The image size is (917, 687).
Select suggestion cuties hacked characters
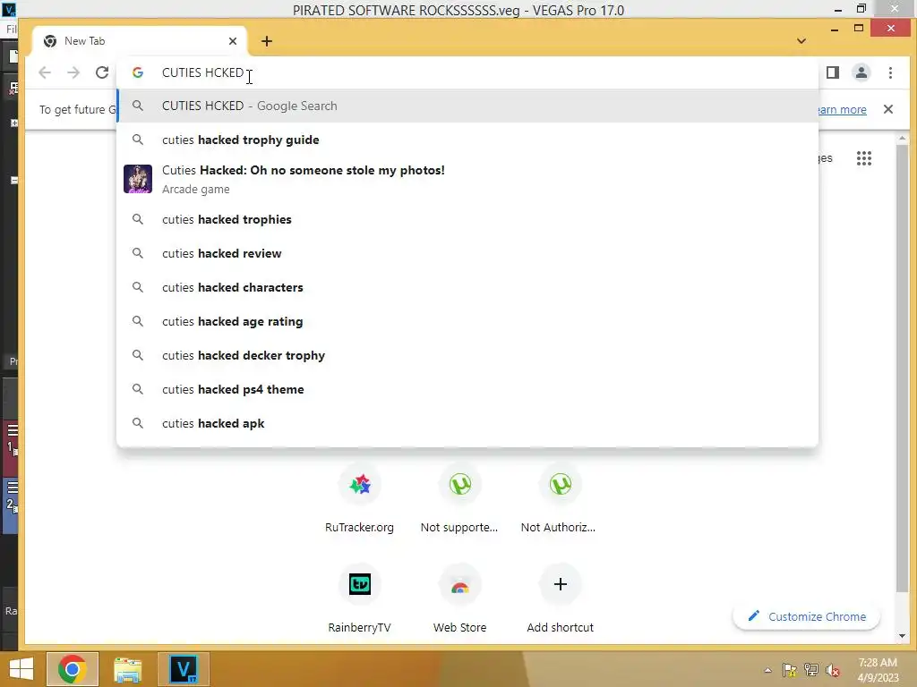467,287
